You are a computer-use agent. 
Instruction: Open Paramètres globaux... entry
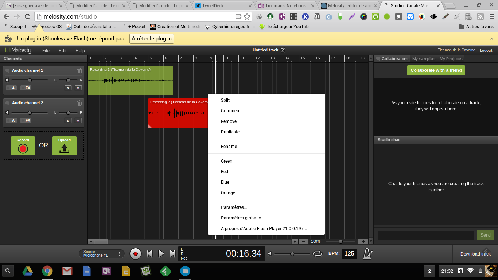click(x=266, y=218)
